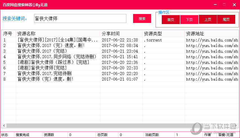Sort by the 资源地址 column header
This screenshot has height=138, width=240.
click(x=212, y=34)
